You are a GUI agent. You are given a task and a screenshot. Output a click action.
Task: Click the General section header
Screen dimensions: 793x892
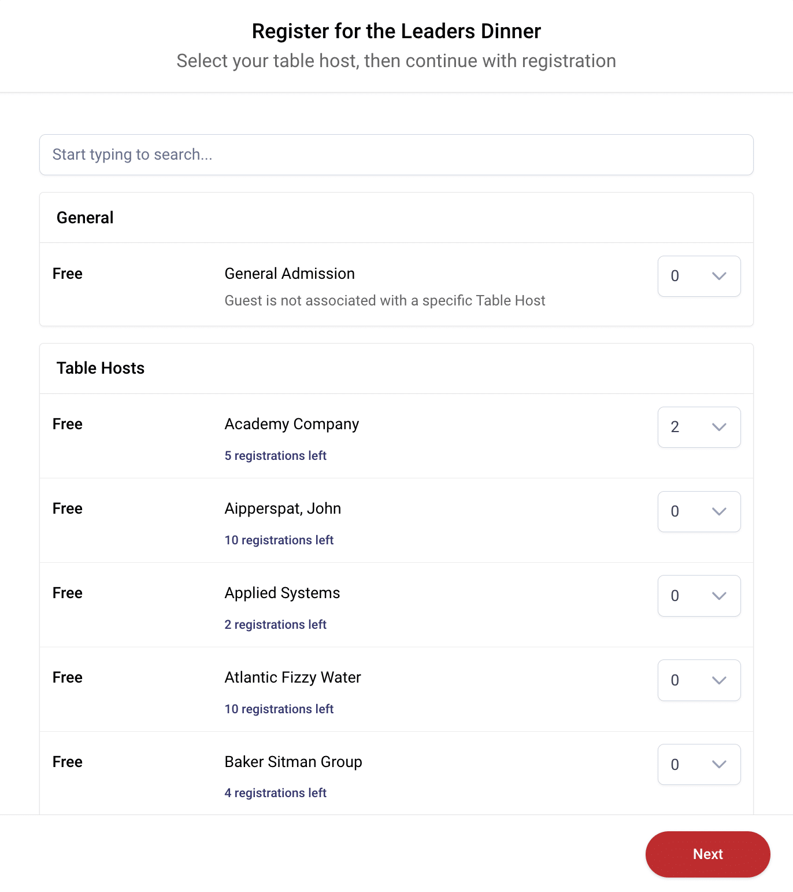point(84,217)
